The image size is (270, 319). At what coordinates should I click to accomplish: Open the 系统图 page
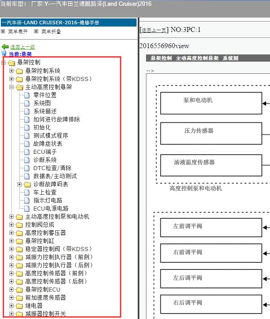point(42,103)
